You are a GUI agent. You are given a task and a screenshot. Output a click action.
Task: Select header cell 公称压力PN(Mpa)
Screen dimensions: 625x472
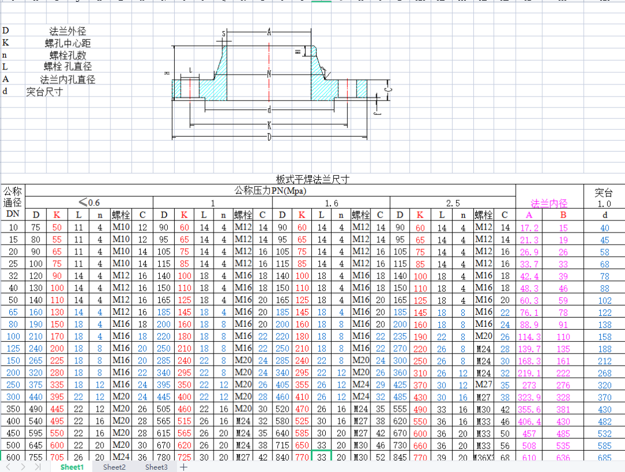pos(270,191)
